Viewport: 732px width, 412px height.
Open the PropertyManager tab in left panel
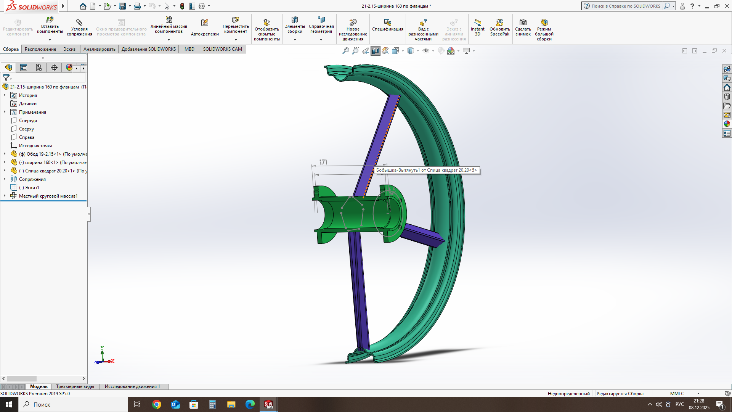[x=24, y=68]
